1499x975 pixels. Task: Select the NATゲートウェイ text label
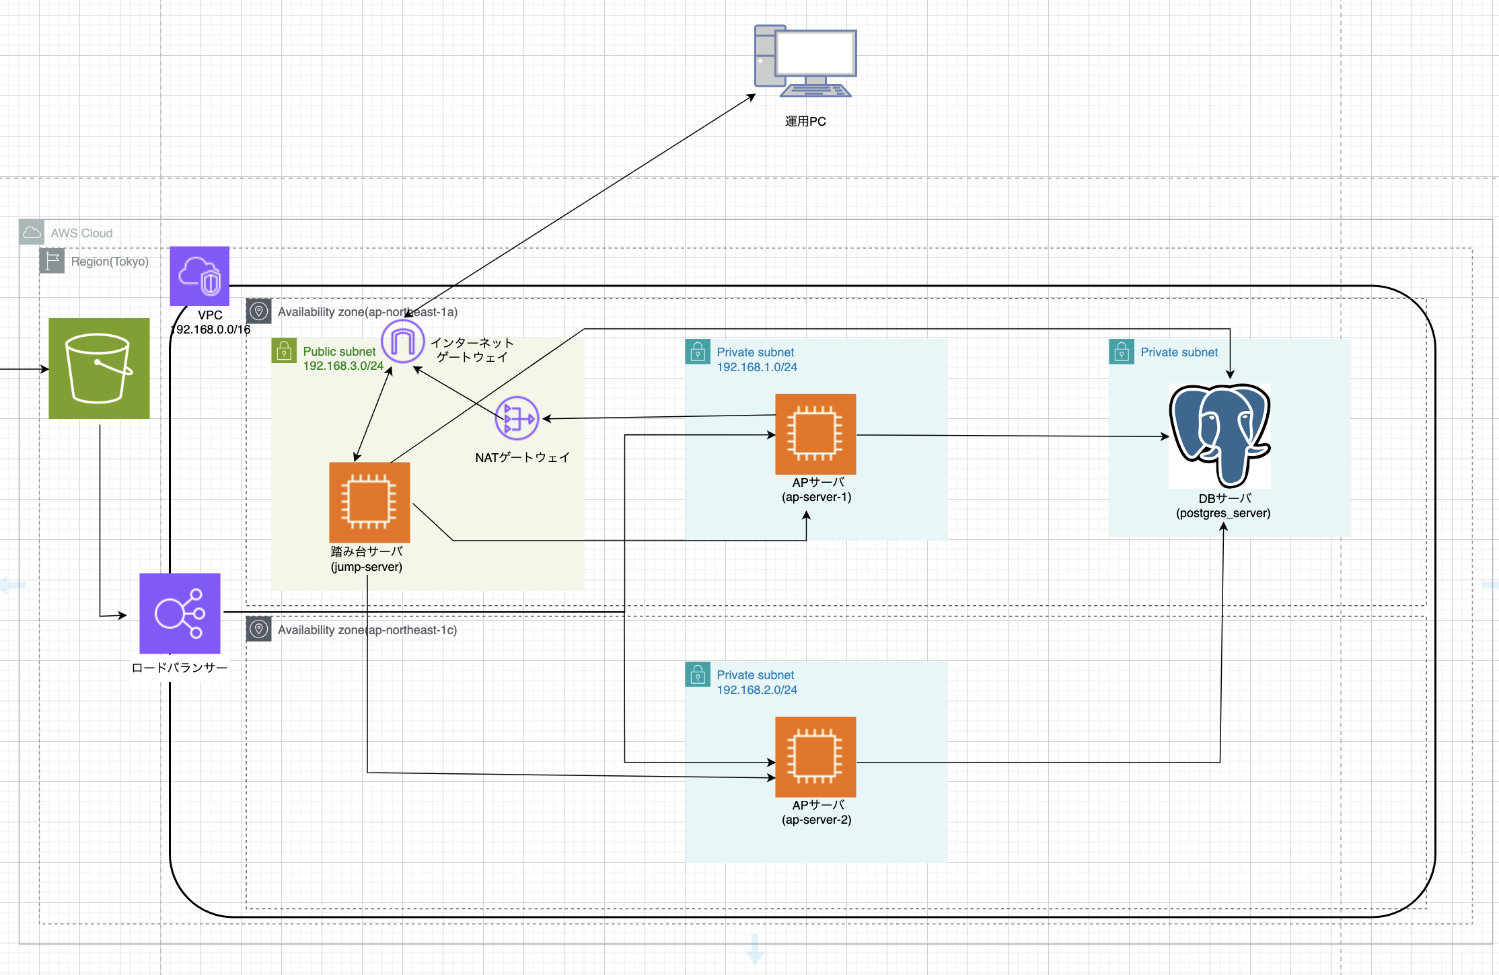pos(522,457)
